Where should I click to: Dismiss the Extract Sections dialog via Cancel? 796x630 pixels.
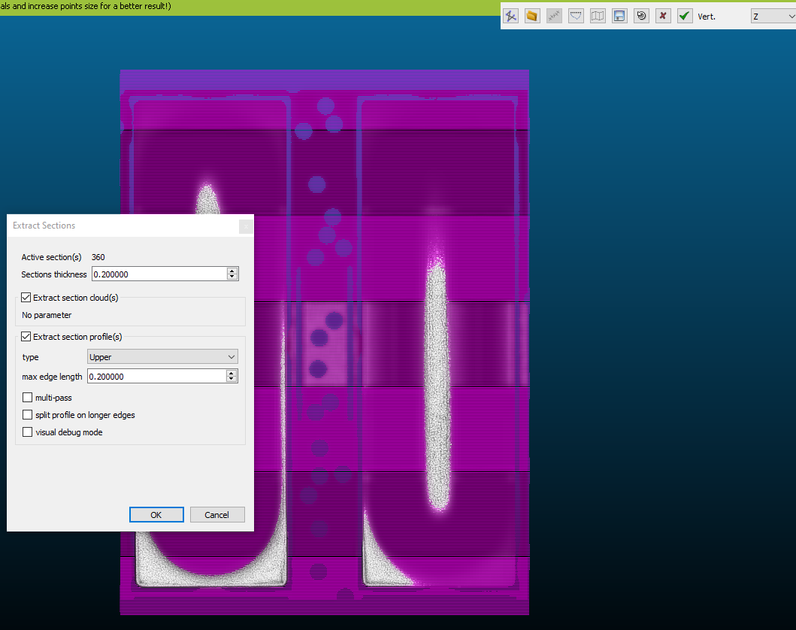pyautogui.click(x=217, y=514)
